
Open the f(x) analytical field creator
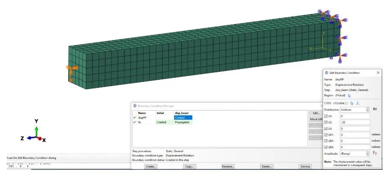[375, 109]
